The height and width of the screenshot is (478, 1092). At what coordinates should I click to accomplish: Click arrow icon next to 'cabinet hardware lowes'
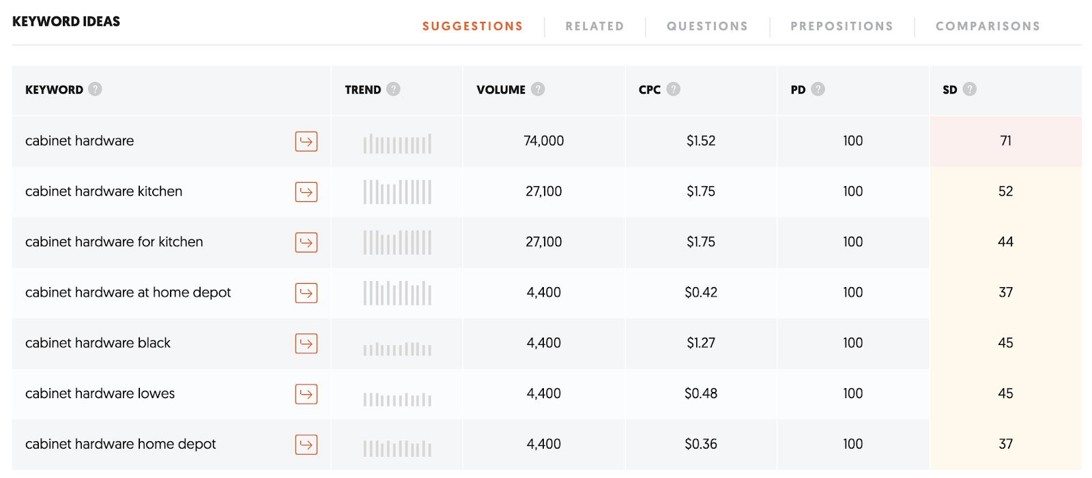(306, 393)
